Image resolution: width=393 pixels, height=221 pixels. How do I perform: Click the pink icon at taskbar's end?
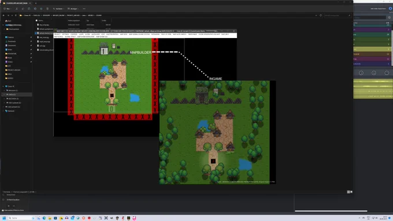pos(134,218)
